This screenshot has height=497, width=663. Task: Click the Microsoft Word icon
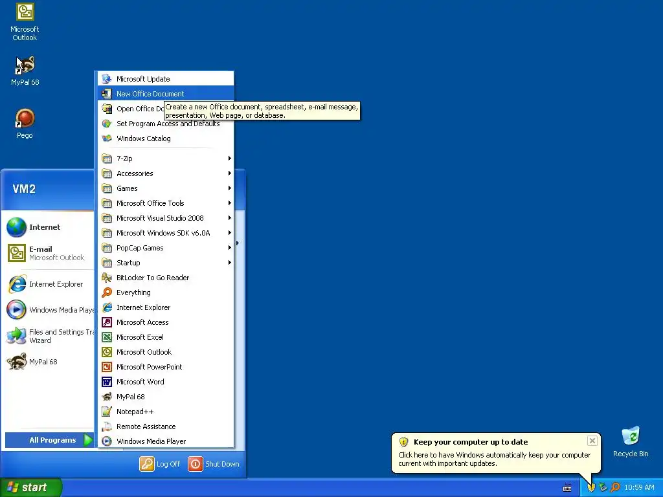107,382
